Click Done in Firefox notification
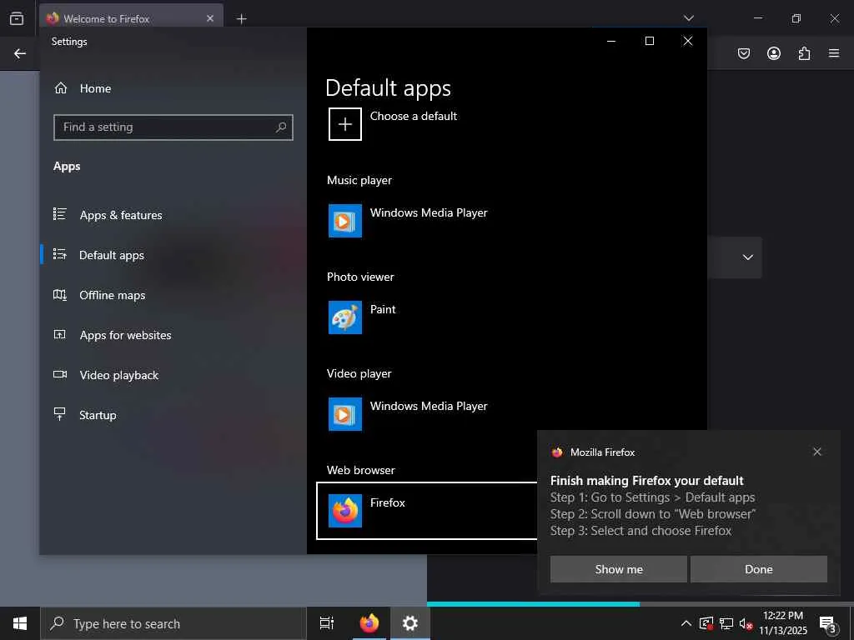This screenshot has width=854, height=640. [759, 569]
